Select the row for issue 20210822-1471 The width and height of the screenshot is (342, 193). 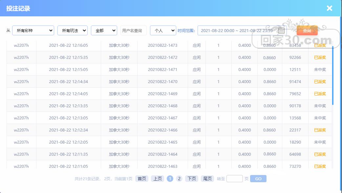pos(162,70)
